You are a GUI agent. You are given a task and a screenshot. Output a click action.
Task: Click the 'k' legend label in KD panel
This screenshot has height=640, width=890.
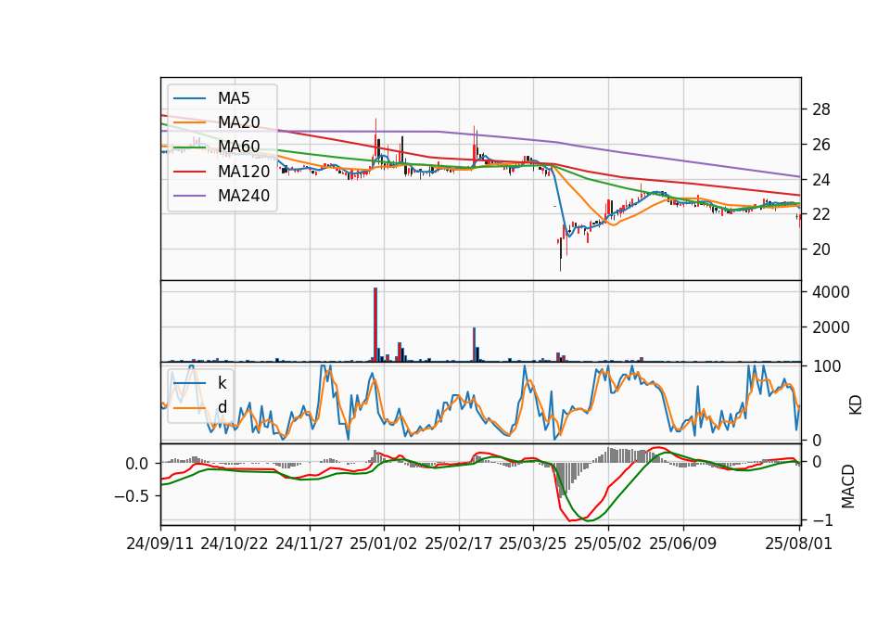[x=222, y=383]
